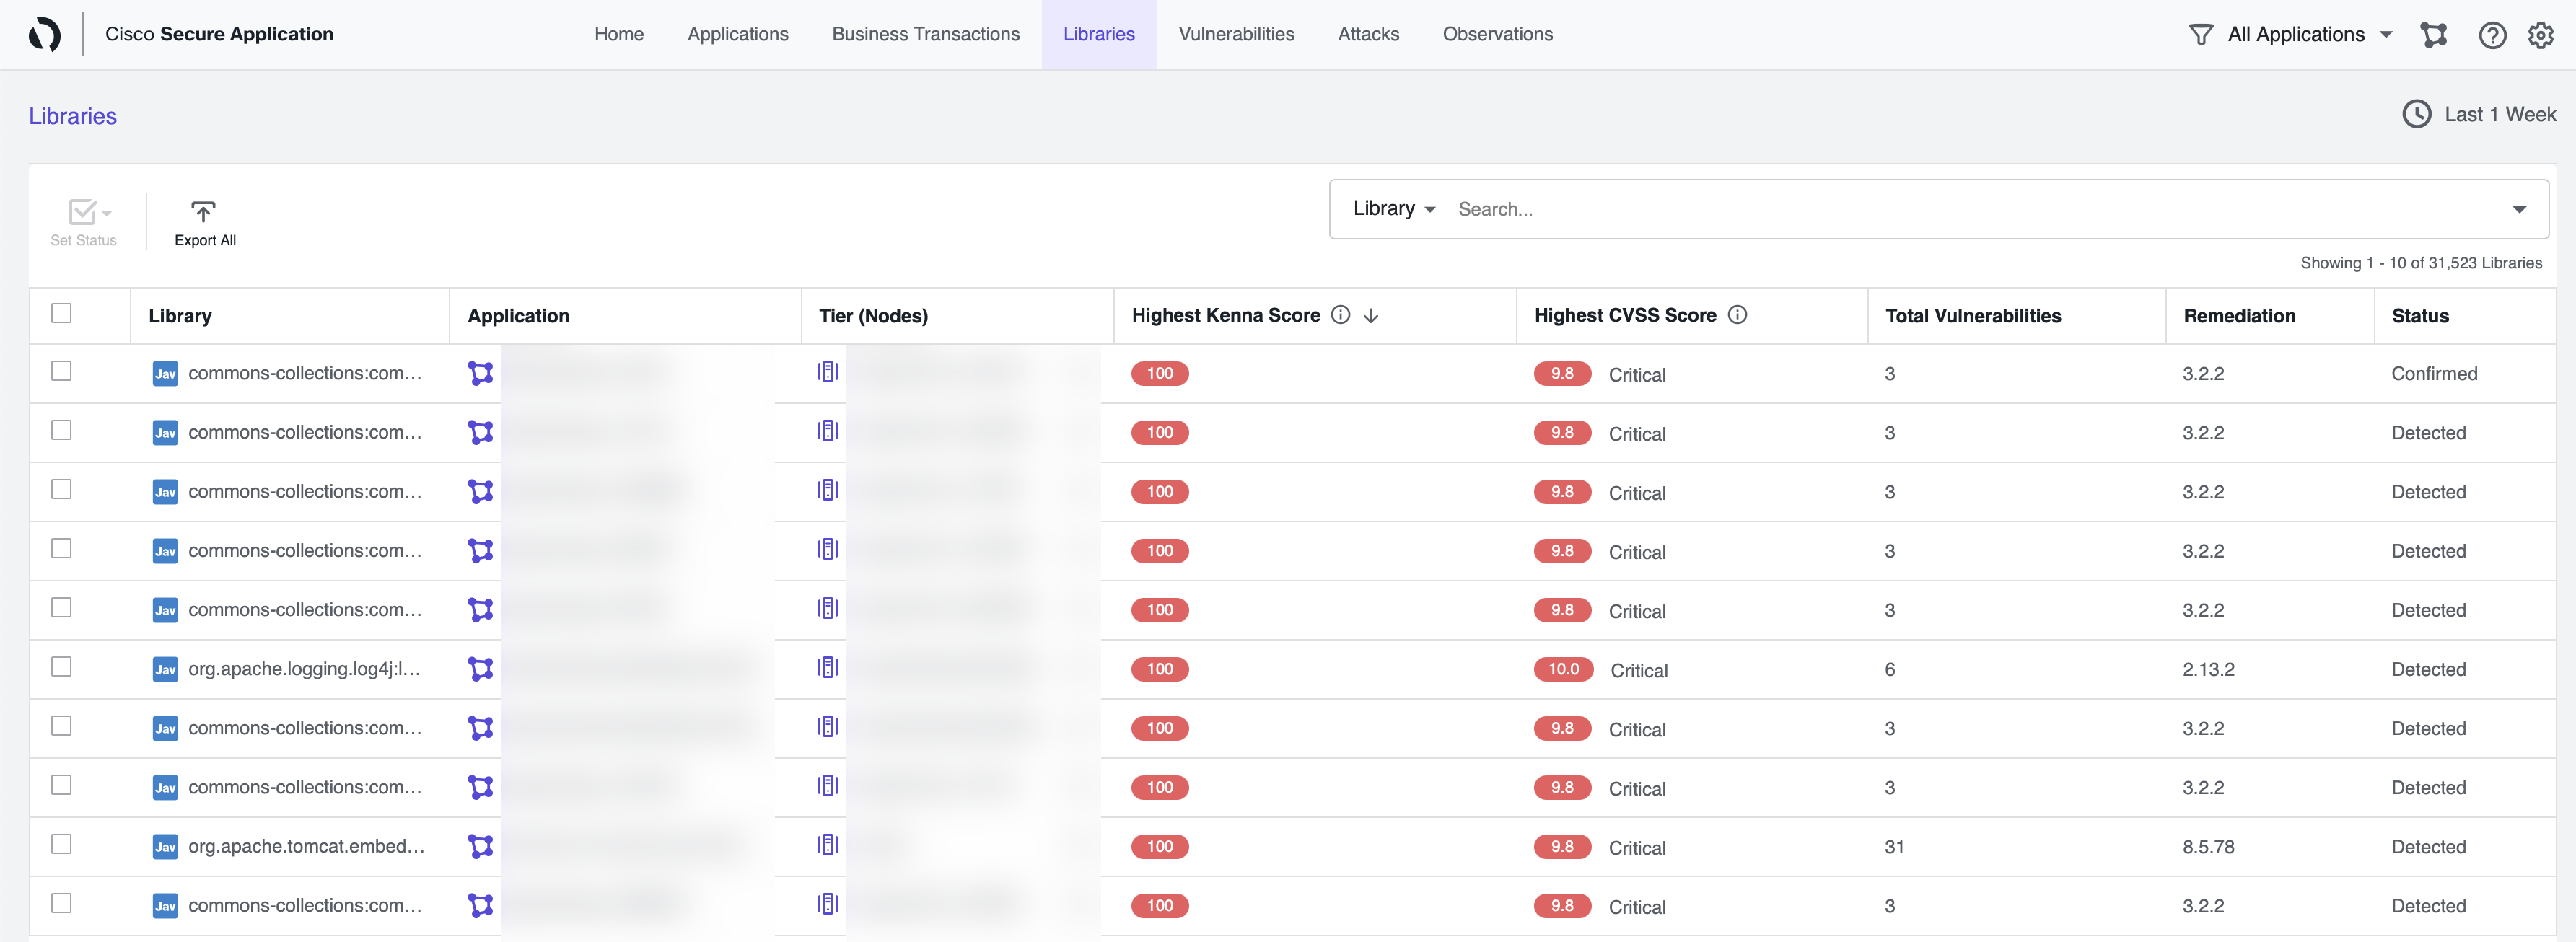The width and height of the screenshot is (2576, 942).
Task: Click the Libraries breadcrumb link
Action: tap(73, 116)
